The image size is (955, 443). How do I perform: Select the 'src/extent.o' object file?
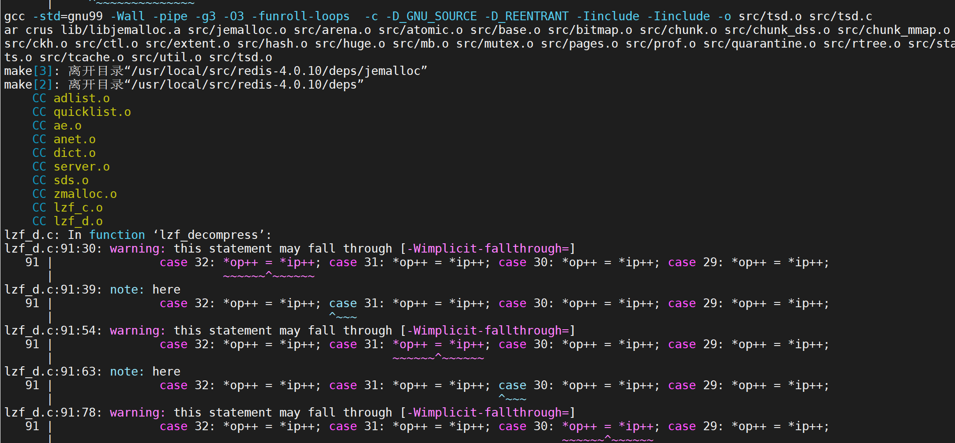click(188, 44)
